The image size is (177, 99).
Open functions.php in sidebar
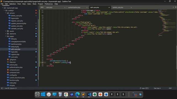click(x=14, y=80)
